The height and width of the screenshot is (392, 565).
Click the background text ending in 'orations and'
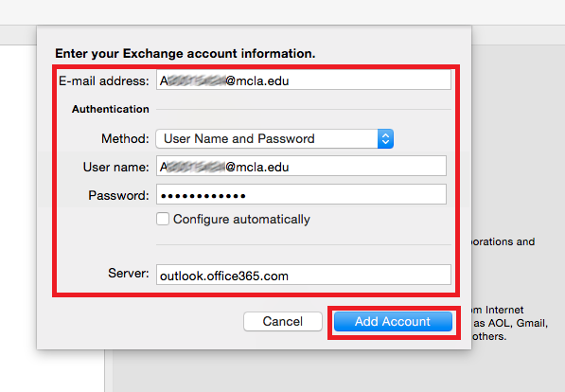pos(503,241)
